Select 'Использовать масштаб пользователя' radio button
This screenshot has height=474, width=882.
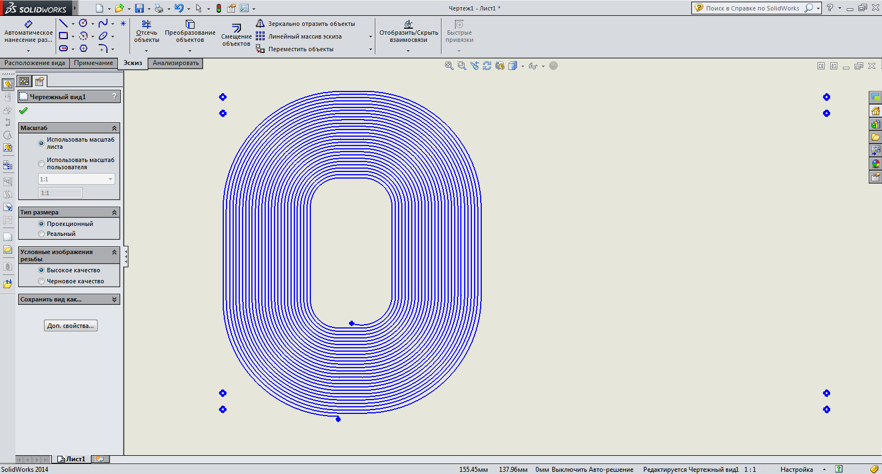point(41,164)
